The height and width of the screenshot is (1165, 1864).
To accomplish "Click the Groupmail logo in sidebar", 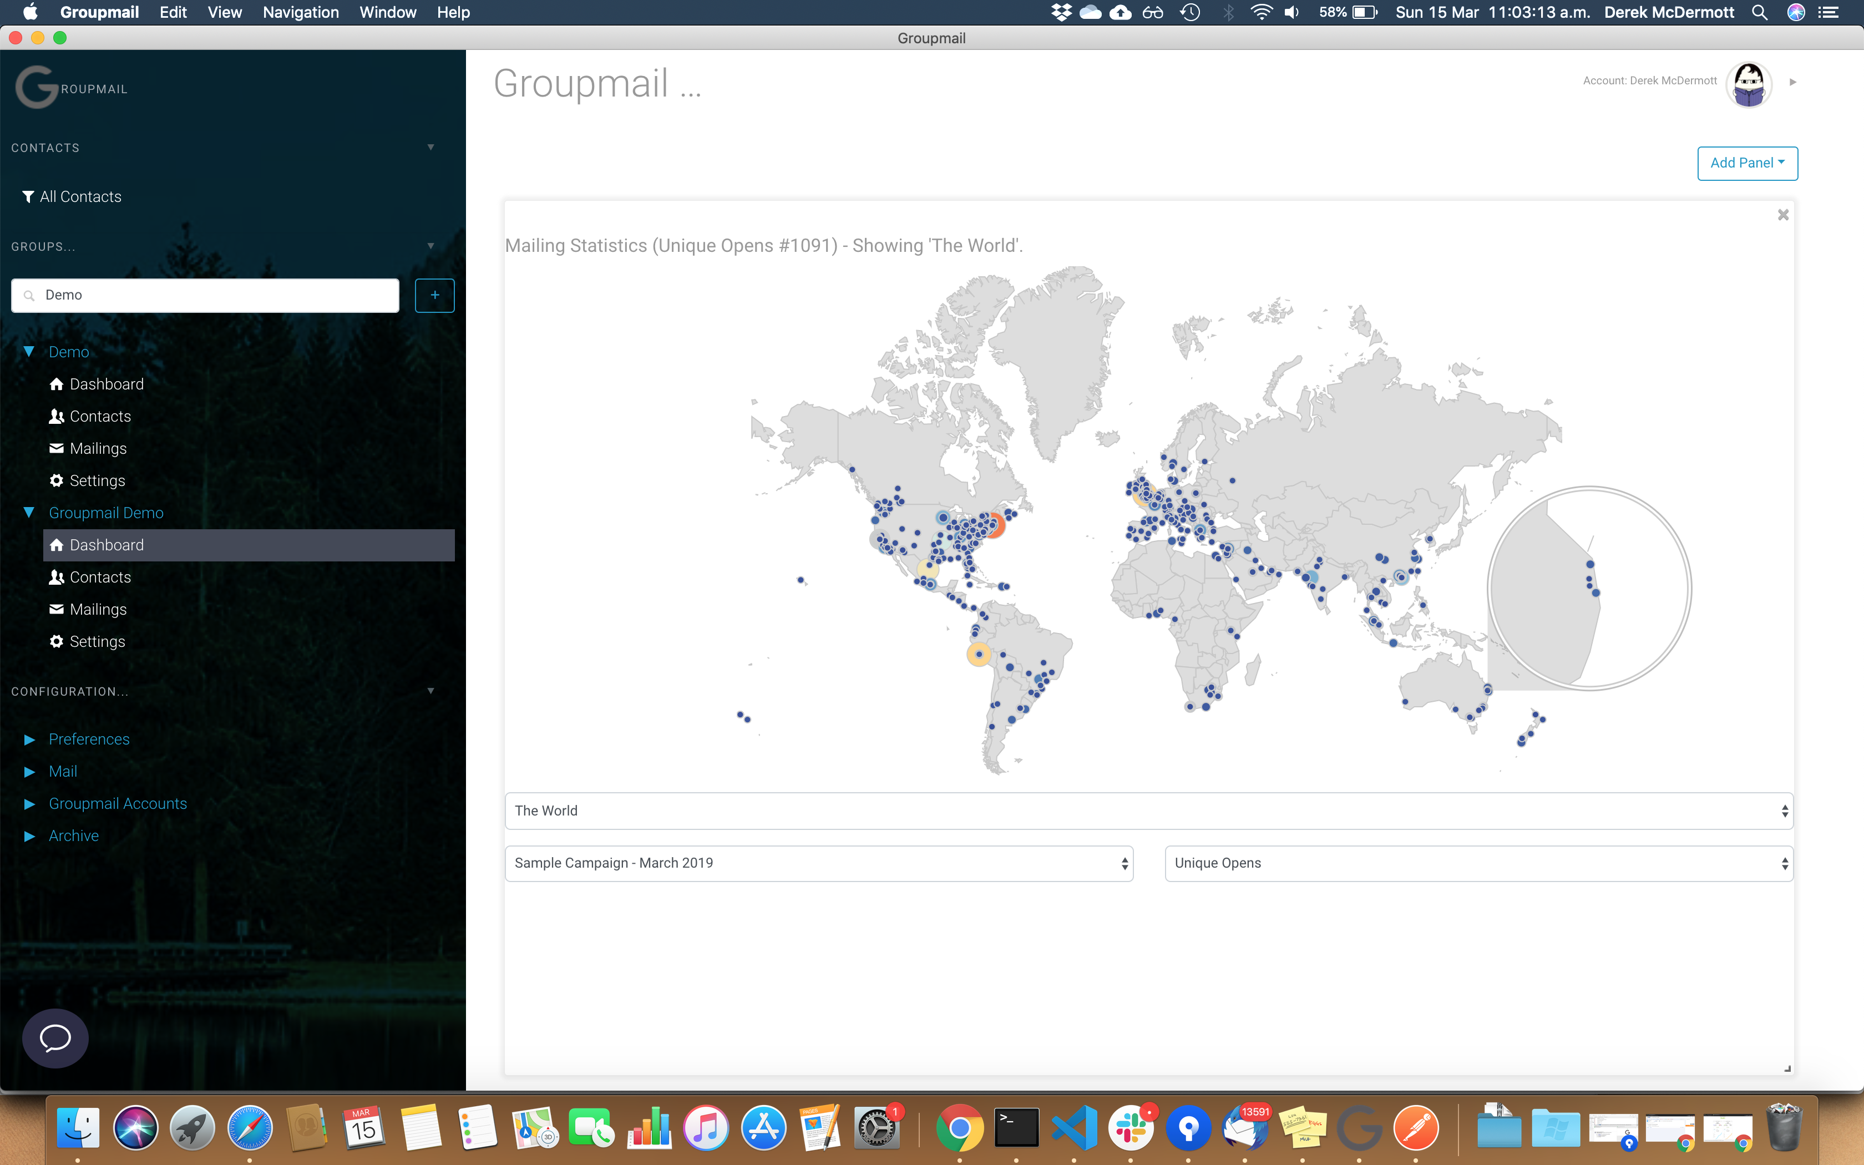I will pos(71,87).
